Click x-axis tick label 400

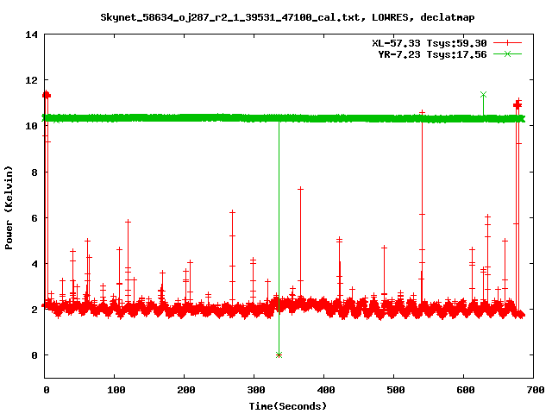click(x=326, y=390)
